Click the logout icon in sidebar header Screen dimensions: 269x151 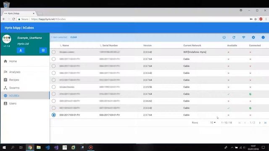coord(43,50)
